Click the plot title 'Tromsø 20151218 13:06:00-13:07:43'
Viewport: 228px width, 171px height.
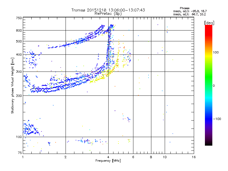coord(108,10)
